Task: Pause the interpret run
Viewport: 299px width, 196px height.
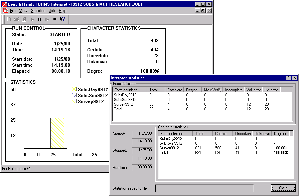Action: [39, 19]
